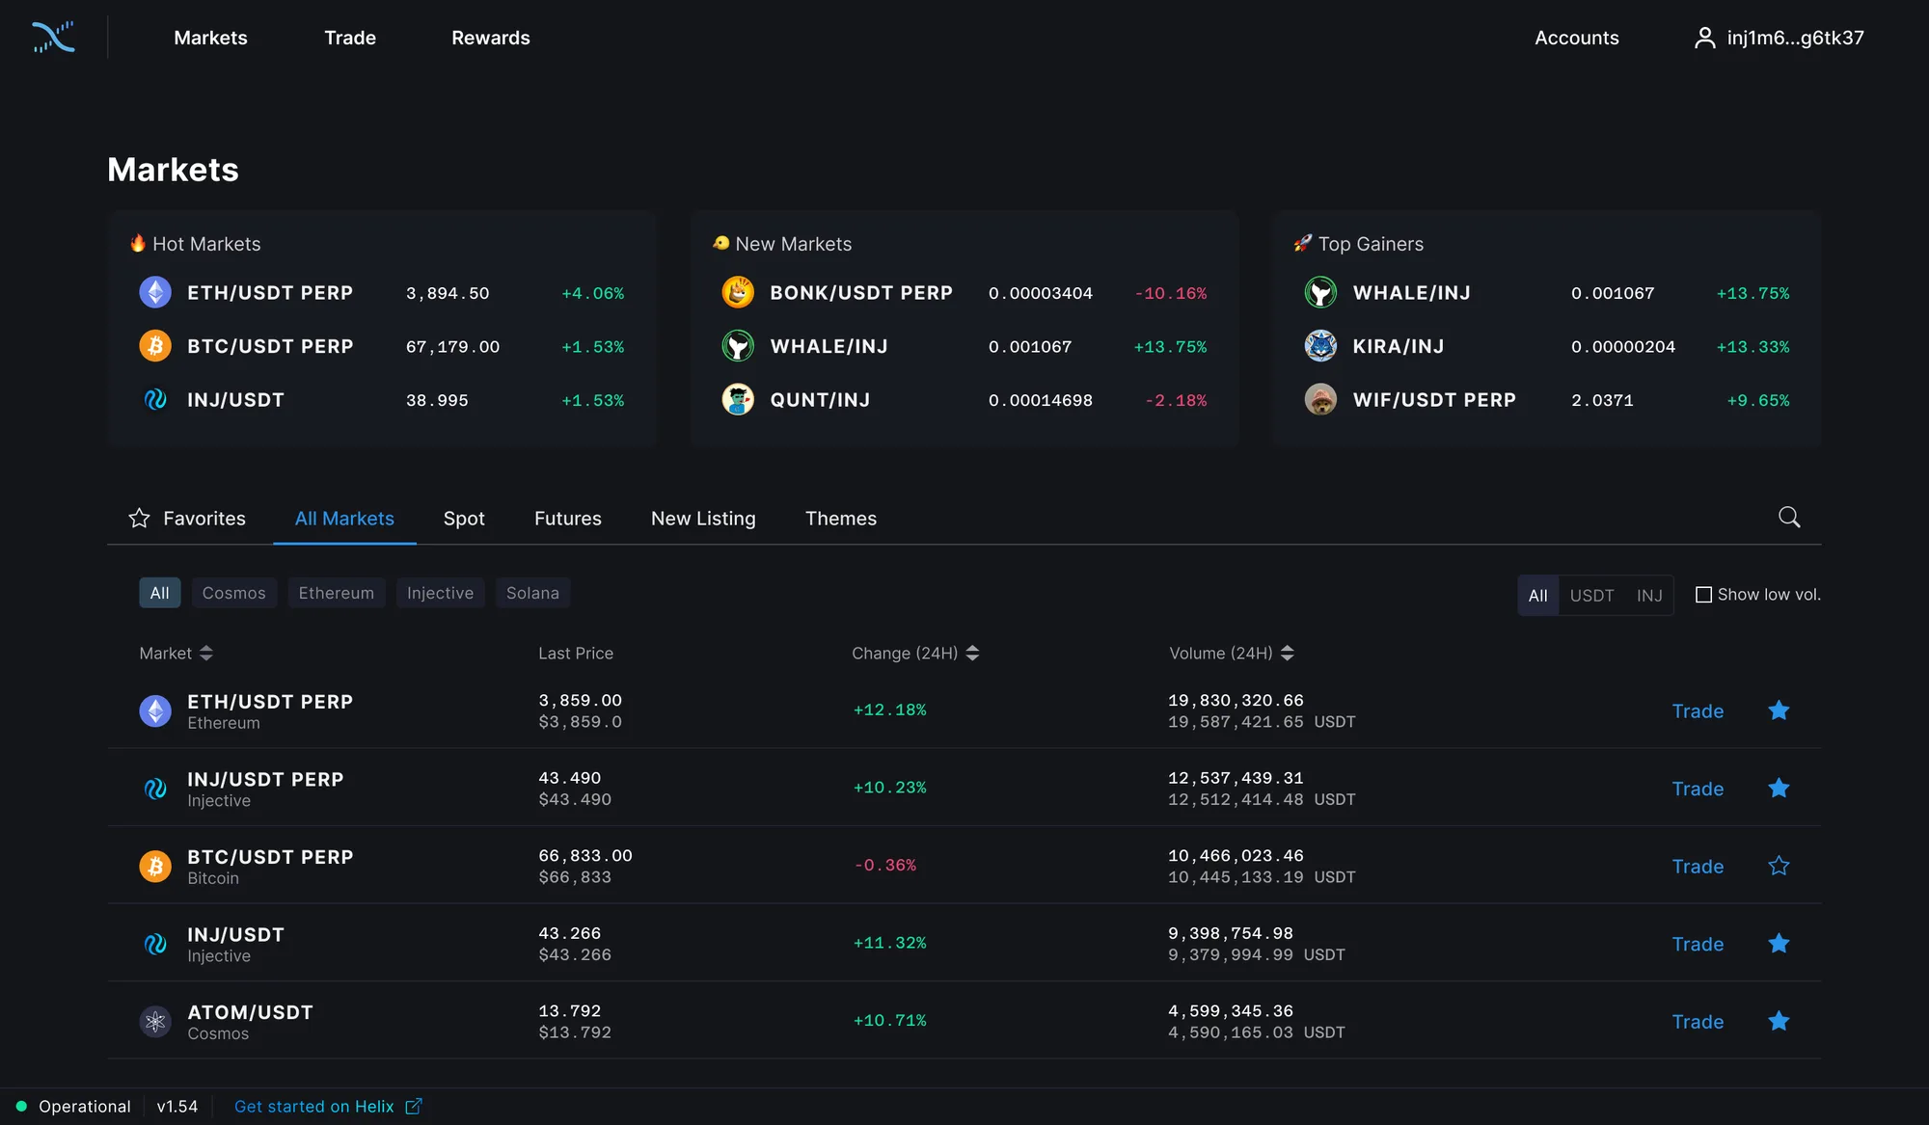Select the USDT quote filter

[1591, 596]
